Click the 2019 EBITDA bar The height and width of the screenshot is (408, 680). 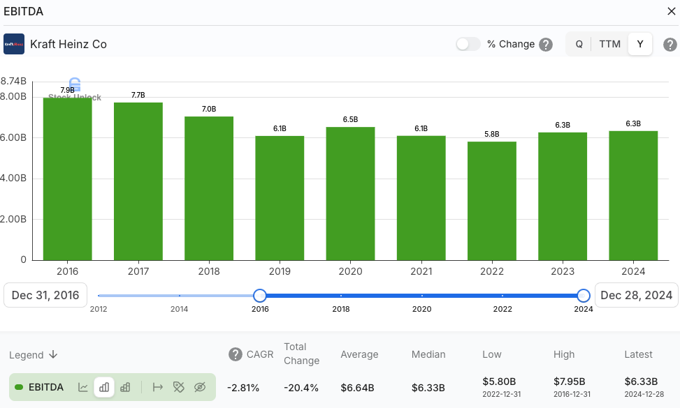point(280,198)
